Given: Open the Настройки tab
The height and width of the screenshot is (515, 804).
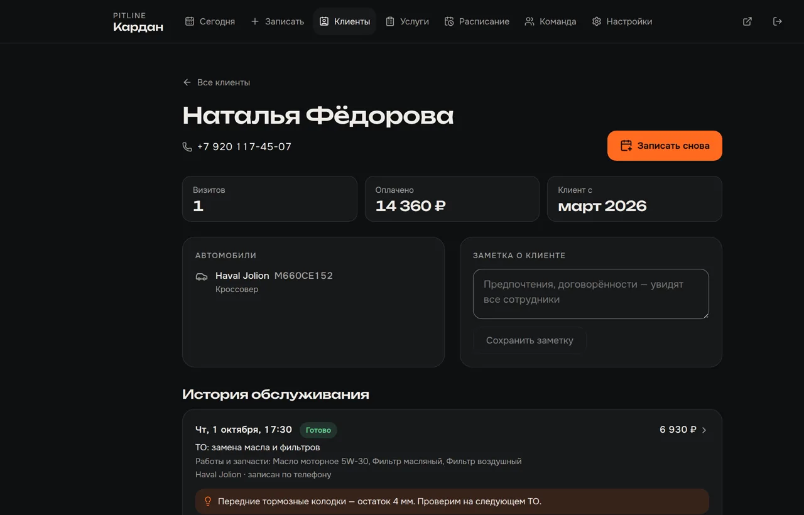Looking at the screenshot, I should (622, 21).
